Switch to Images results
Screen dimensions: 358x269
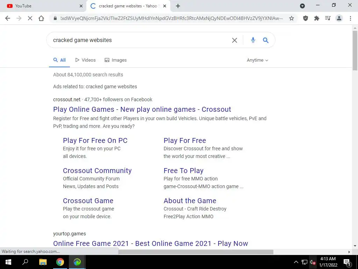pyautogui.click(x=115, y=60)
